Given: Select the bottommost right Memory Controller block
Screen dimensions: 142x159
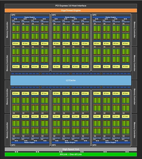Looking at the screenshot, I should click(x=134, y=130).
